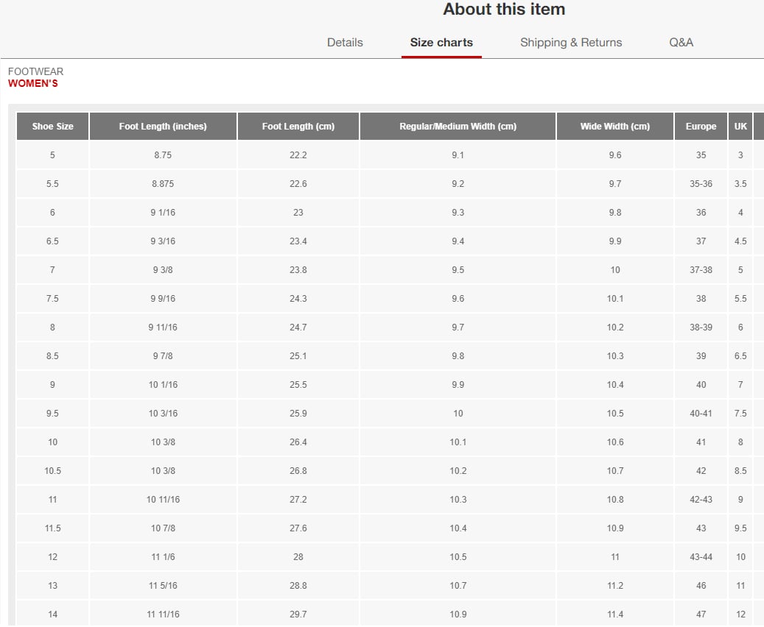Click the Europe column header
The image size is (764, 627).
point(701,126)
